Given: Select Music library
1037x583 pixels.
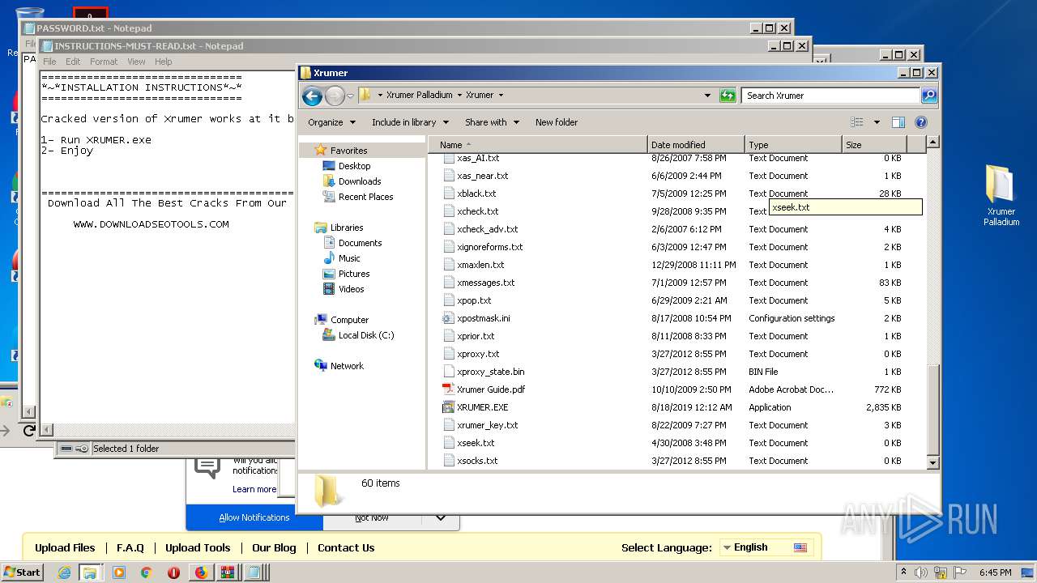Looking at the screenshot, I should click(349, 258).
